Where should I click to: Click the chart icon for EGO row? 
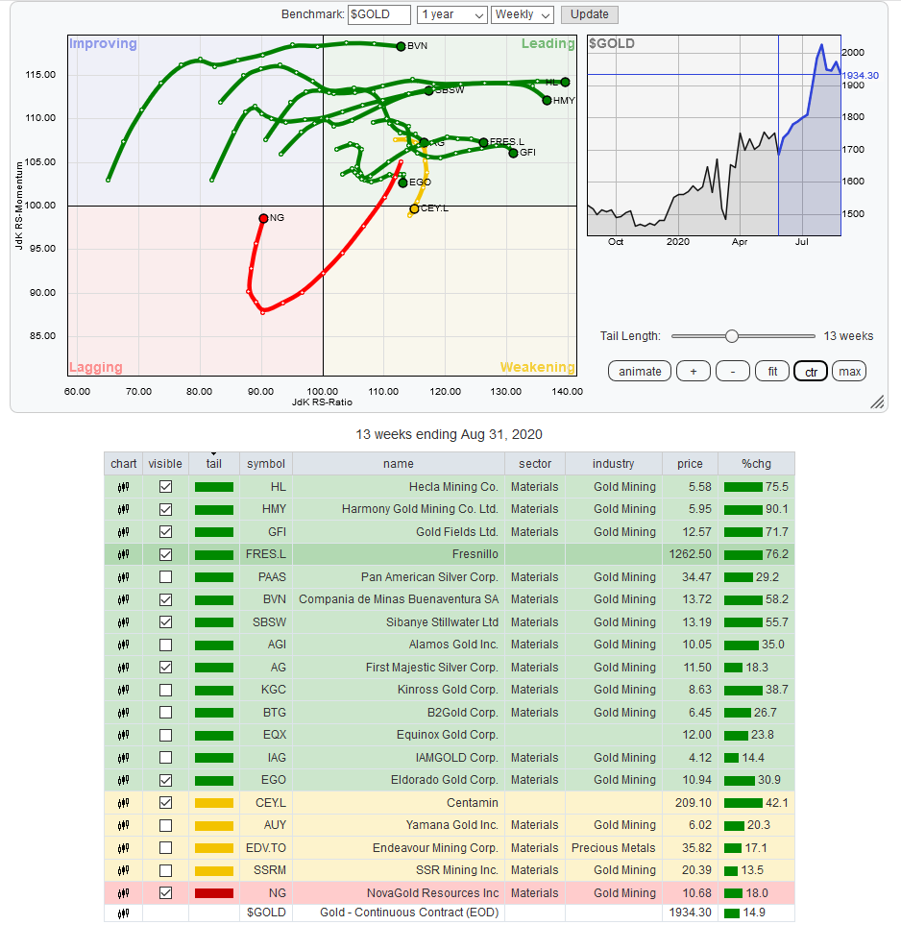[x=123, y=781]
